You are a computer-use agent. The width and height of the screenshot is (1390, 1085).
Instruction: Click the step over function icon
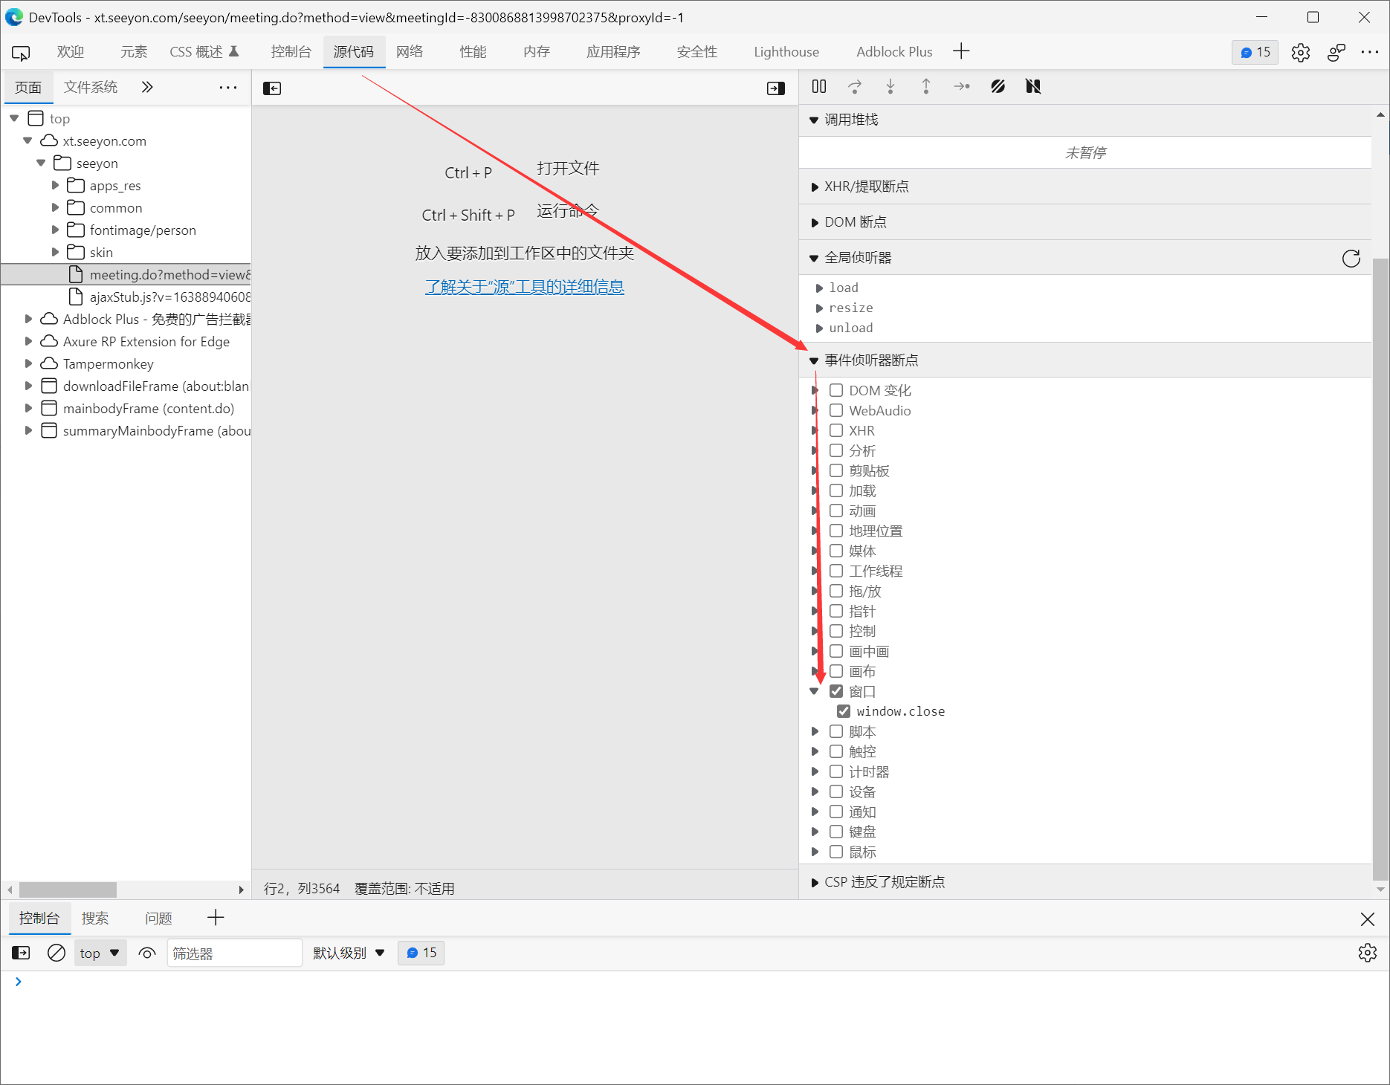pyautogui.click(x=855, y=87)
